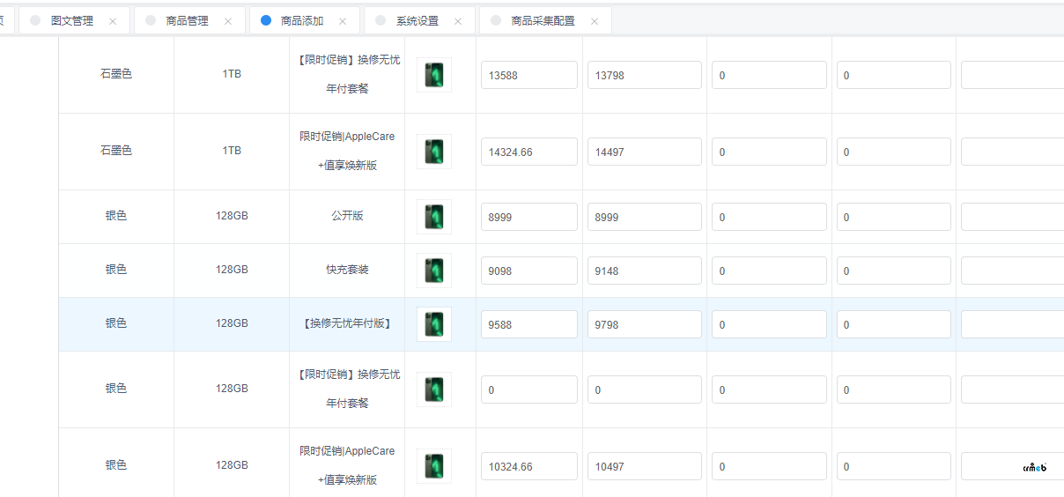Select the 【换修无忧年付版】 cell text
The image size is (1064, 497).
pyautogui.click(x=347, y=323)
